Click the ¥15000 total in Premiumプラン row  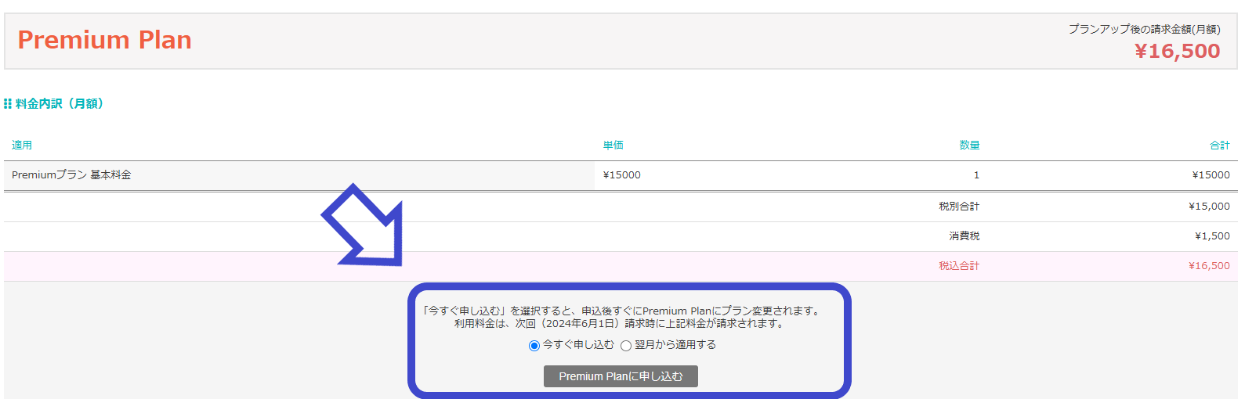1211,175
